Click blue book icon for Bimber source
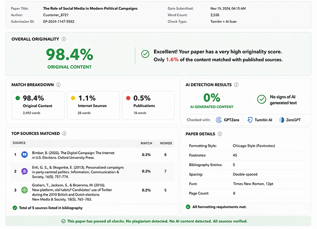Viewport: 317px width, 229px height. (24, 155)
